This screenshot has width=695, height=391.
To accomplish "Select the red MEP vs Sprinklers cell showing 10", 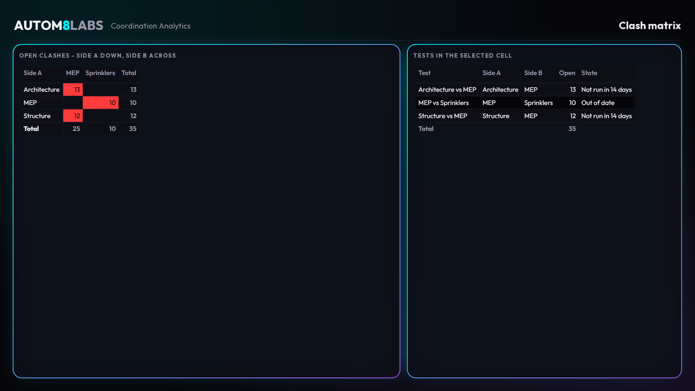I will point(101,102).
